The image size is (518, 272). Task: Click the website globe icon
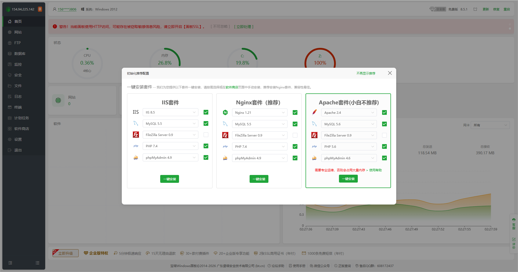pyautogui.click(x=58, y=100)
